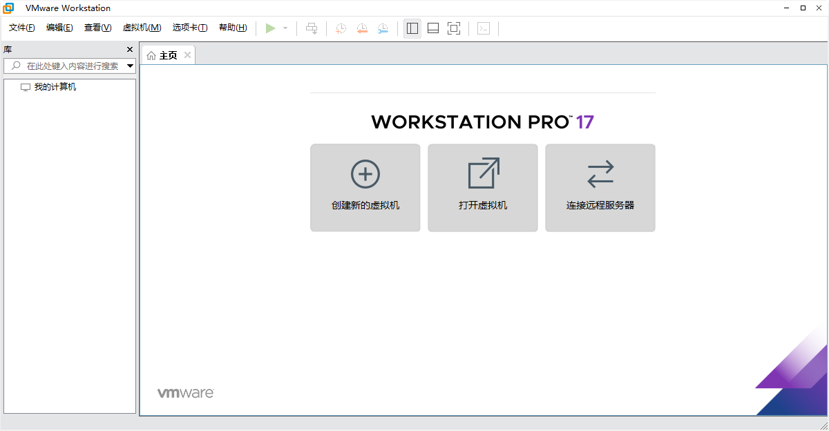Open the 虚拟机(M) menu

(x=142, y=28)
